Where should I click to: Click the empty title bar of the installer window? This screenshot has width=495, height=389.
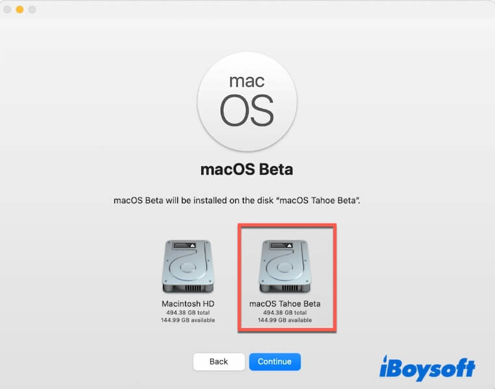(253, 10)
